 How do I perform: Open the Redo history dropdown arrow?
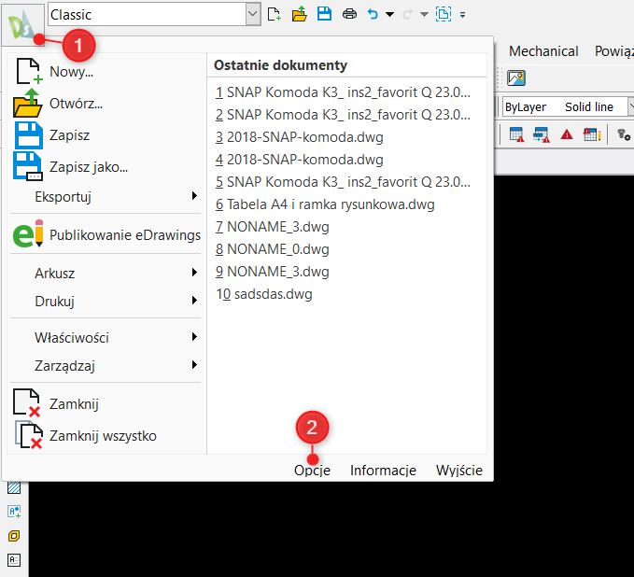coord(424,15)
